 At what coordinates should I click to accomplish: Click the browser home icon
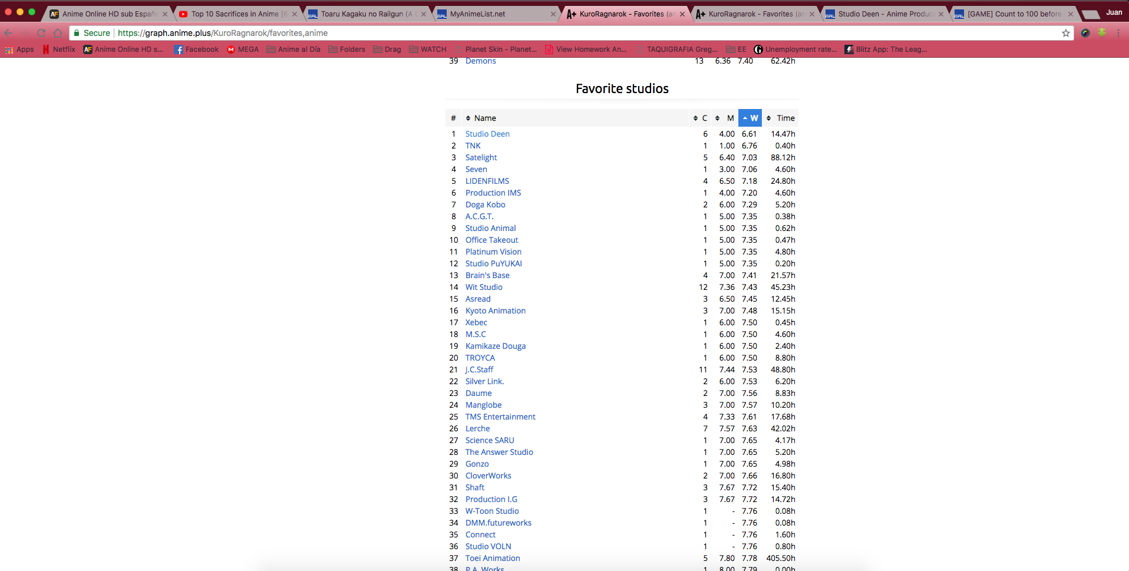pyautogui.click(x=58, y=33)
